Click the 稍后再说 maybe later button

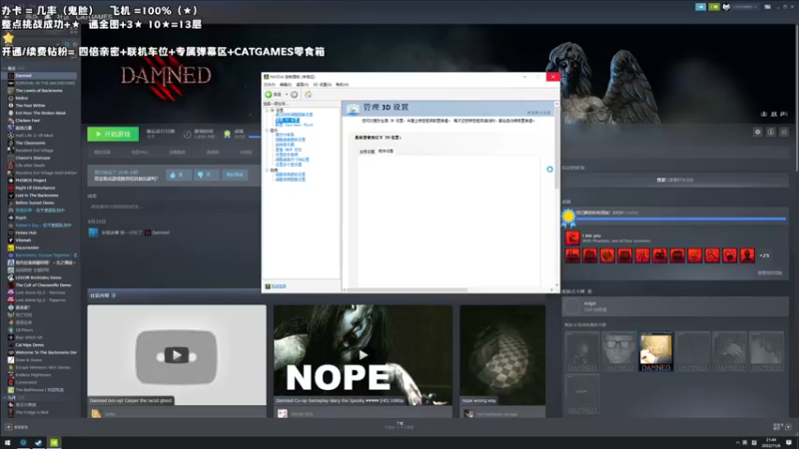coord(235,175)
